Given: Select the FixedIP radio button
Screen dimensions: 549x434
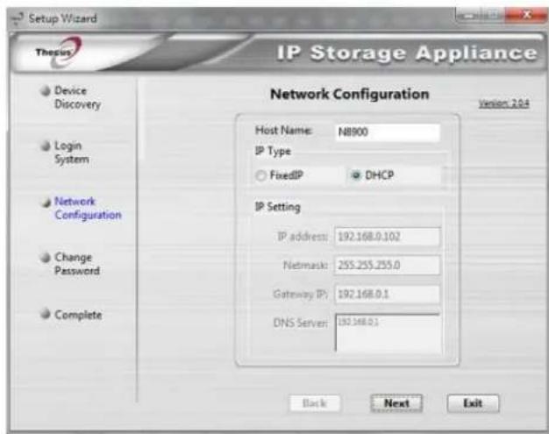Looking at the screenshot, I should point(260,175).
